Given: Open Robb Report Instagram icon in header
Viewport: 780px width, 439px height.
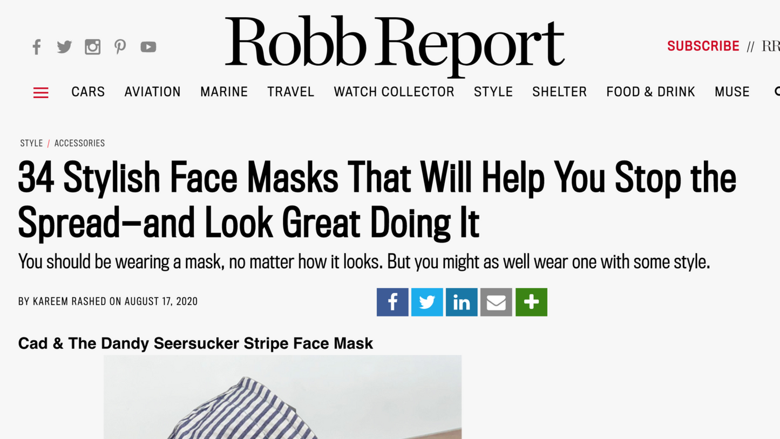Looking at the screenshot, I should coord(92,47).
